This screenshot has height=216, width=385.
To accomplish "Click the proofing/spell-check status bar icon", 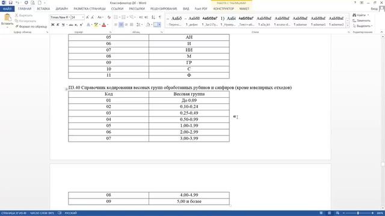I will pyautogui.click(x=60, y=213).
